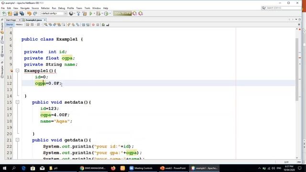Viewport: 306px width, 172px height.
Task: Click the Start Macro Recording red icon
Action: 93,24
